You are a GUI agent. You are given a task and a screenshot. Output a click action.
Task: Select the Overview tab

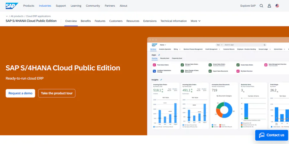pos(71,21)
